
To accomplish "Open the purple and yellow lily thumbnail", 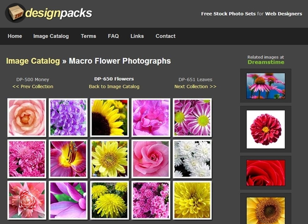I will coord(68,159).
